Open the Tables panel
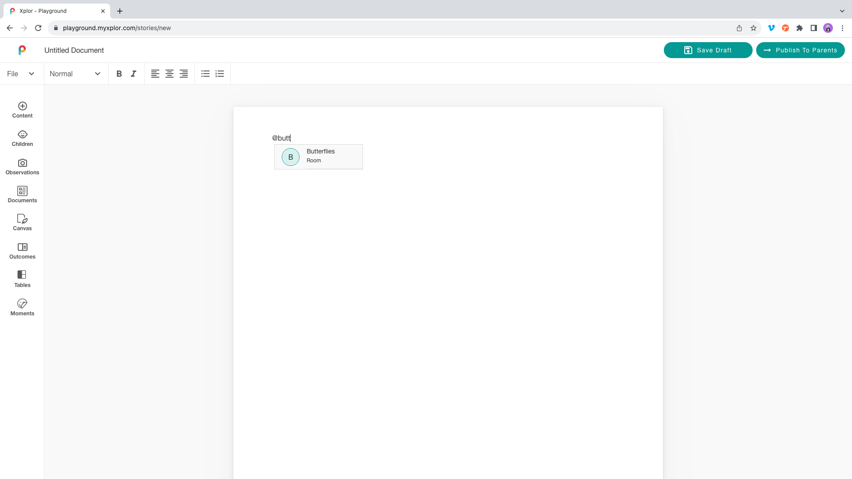 pos(22,279)
